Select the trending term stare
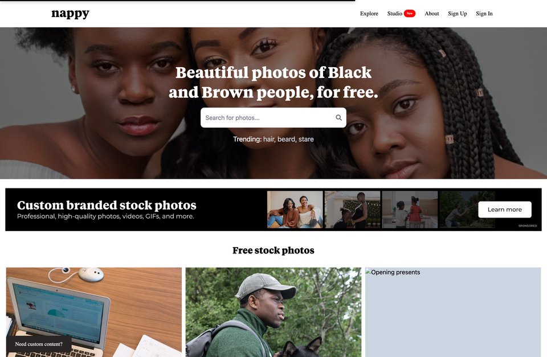Viewport: 547px width, 357px height. [x=306, y=139]
